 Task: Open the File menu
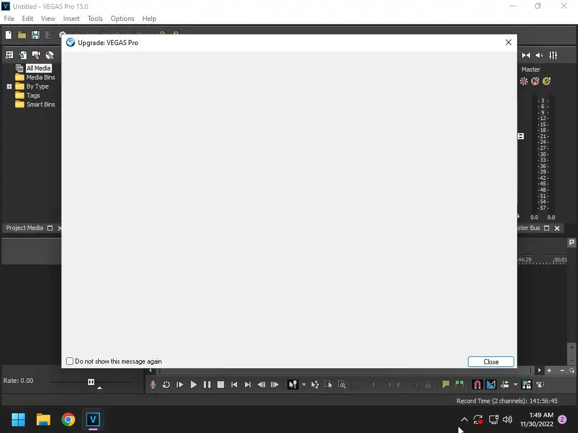pyautogui.click(x=9, y=19)
